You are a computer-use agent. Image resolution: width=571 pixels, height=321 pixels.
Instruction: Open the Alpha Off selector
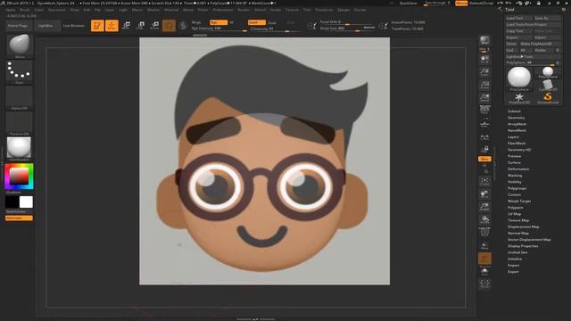20,97
